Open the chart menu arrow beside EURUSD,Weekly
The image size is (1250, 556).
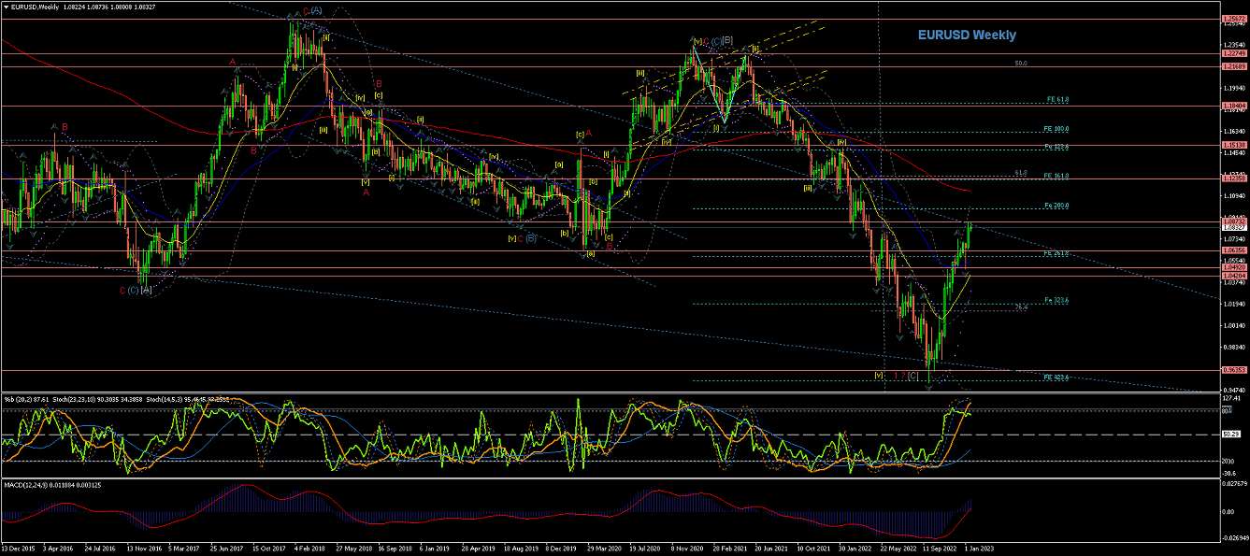click(6, 7)
